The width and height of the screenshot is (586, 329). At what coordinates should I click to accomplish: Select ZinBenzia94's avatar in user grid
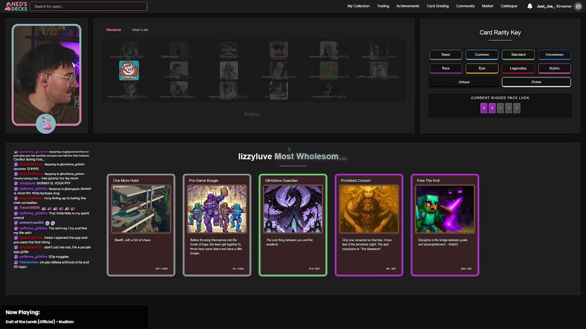[x=179, y=49]
